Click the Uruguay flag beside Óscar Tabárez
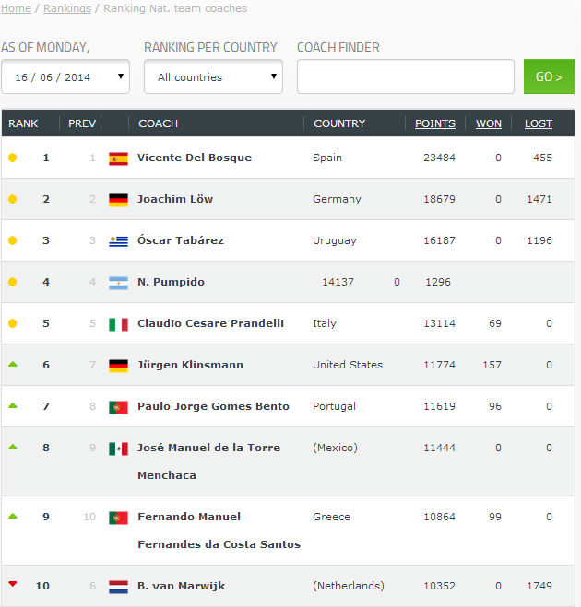581x607 pixels. (x=118, y=240)
